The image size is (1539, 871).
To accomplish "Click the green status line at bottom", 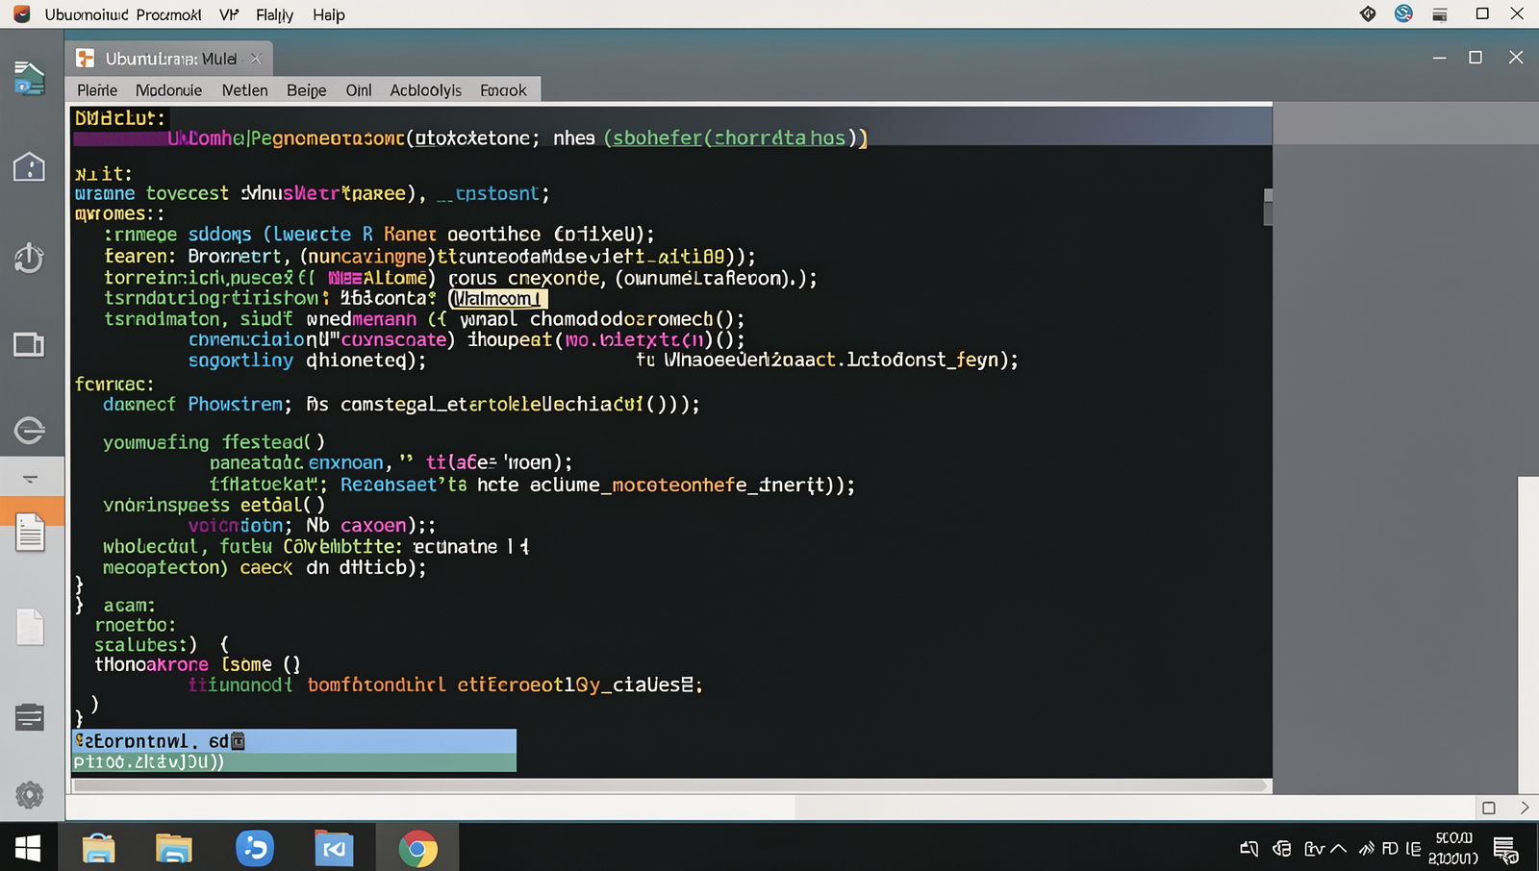I will pyautogui.click(x=294, y=762).
